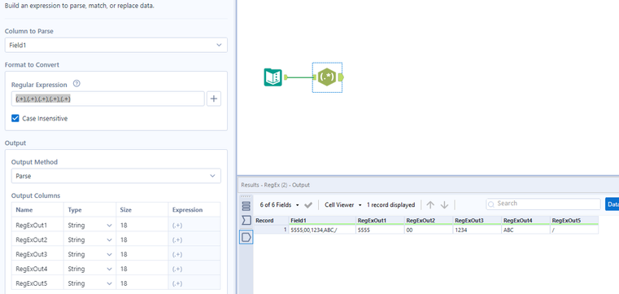The image size is (619, 294).
Task: Select the output anchor icon in Results
Action: [x=246, y=237]
